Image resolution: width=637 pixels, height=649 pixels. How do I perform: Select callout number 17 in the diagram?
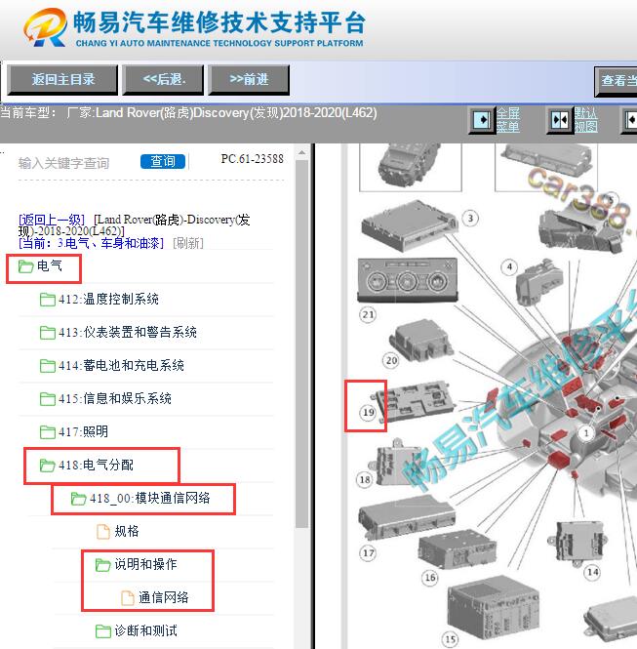(x=368, y=552)
